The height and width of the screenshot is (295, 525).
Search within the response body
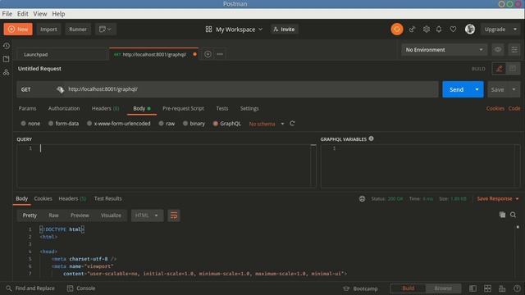(513, 215)
